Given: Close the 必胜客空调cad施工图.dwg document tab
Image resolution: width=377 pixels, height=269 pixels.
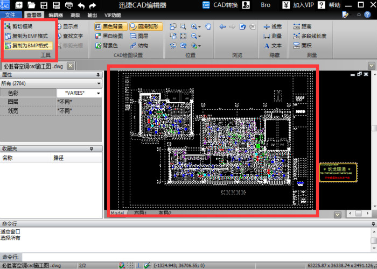Looking at the screenshot, I should tap(70, 65).
